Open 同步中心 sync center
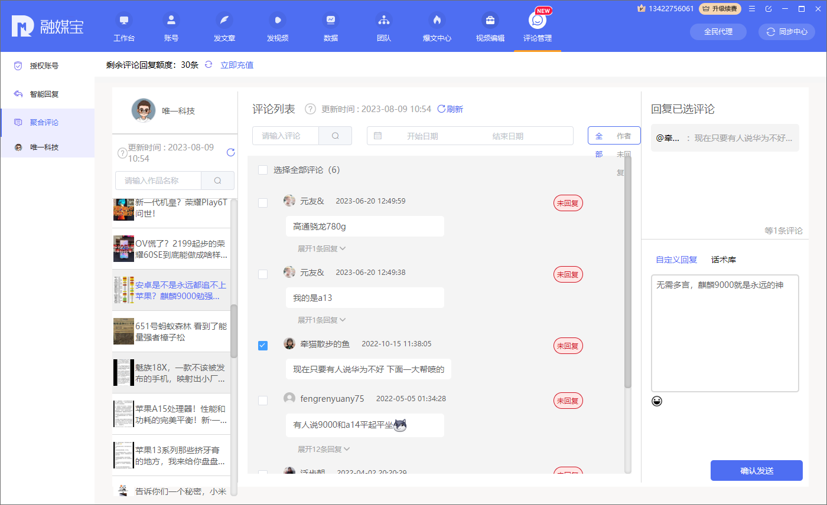This screenshot has height=505, width=827. [x=787, y=32]
